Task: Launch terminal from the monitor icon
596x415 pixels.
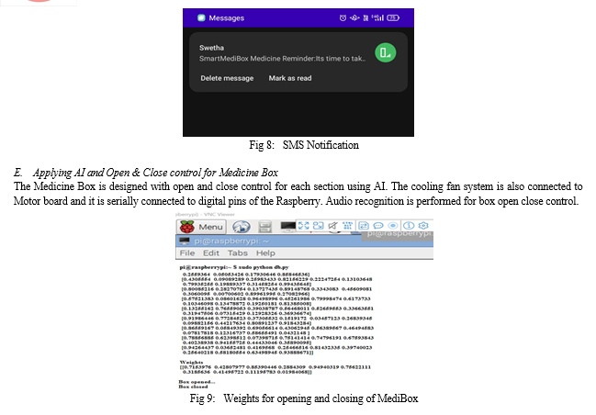Action: (284, 227)
